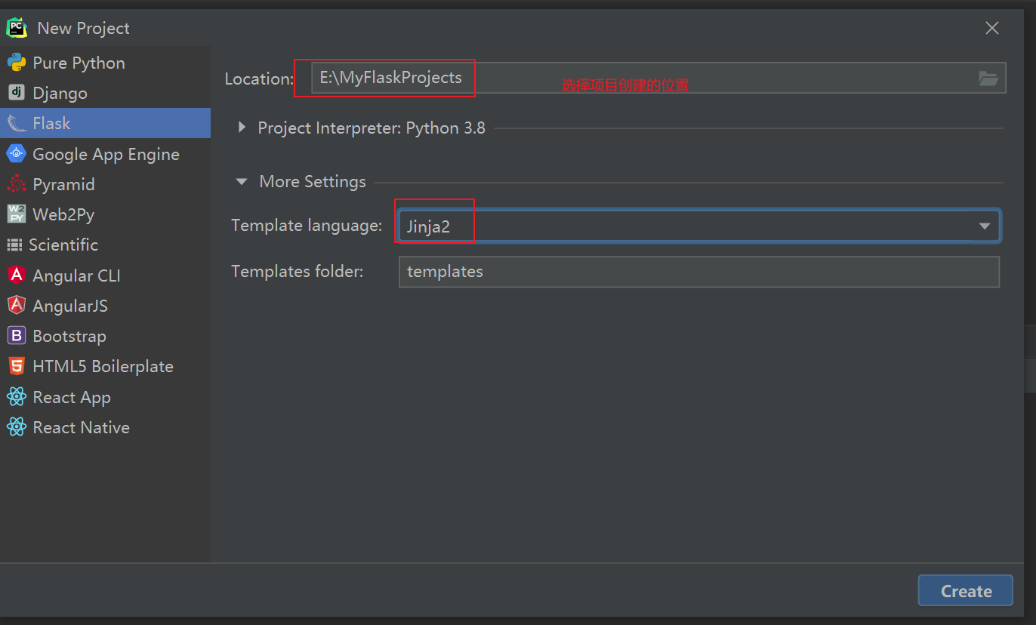1036x625 pixels.
Task: Click the AngularJS shield icon
Action: [x=17, y=306]
